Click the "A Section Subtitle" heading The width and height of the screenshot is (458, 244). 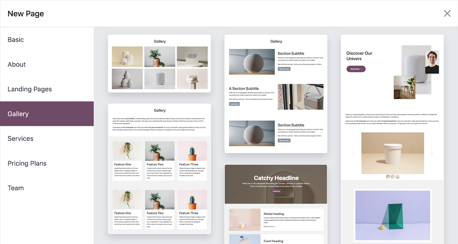(244, 89)
